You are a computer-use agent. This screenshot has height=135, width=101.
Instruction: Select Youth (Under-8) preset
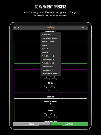(x=51, y=67)
